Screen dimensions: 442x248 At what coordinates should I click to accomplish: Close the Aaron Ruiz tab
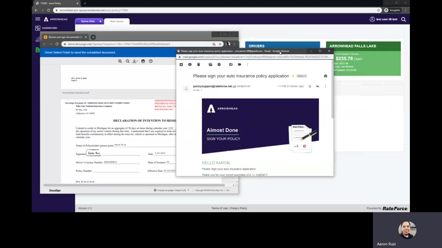click(100, 21)
